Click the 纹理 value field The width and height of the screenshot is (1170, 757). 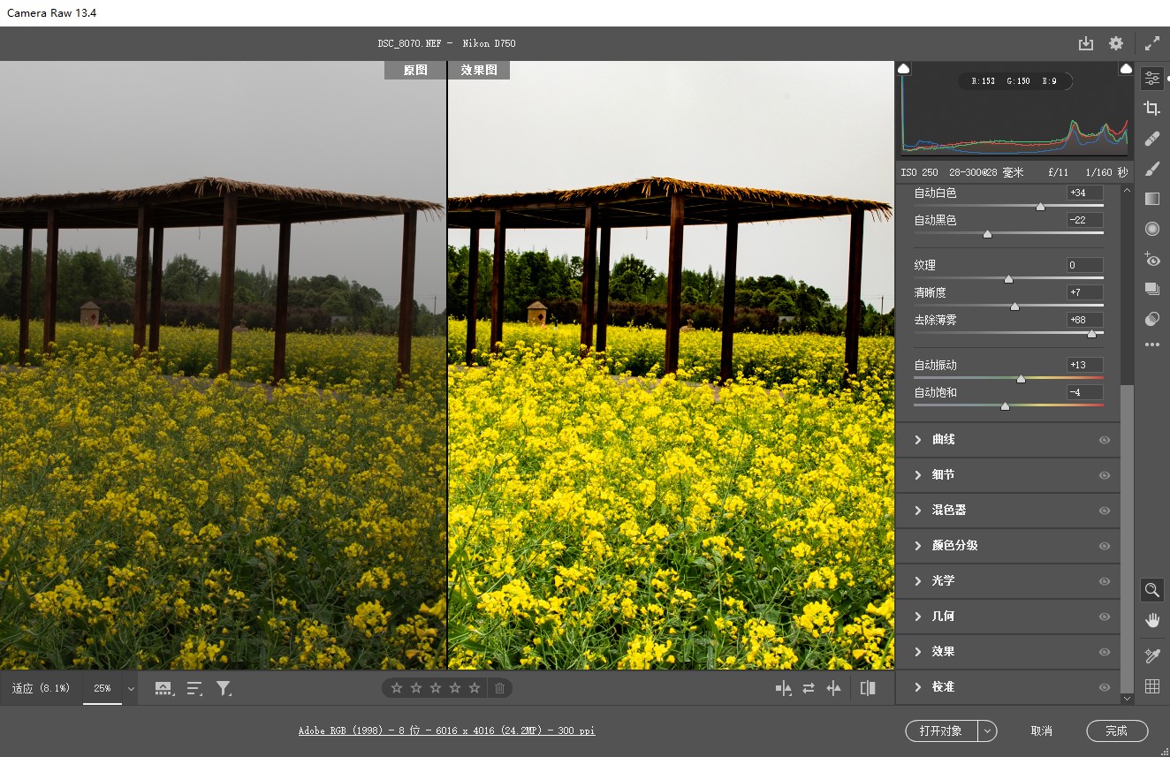[x=1084, y=265]
